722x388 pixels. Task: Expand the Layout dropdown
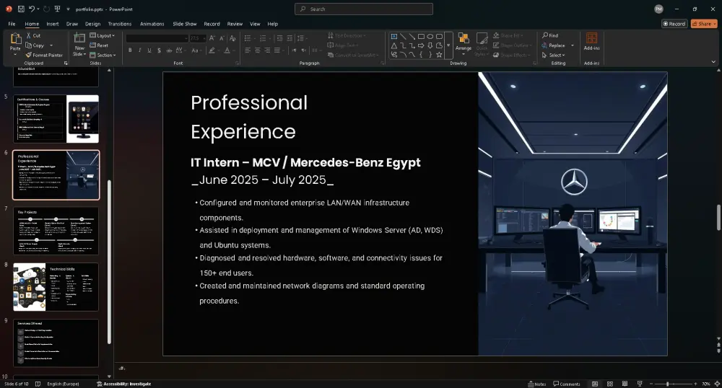pos(103,35)
